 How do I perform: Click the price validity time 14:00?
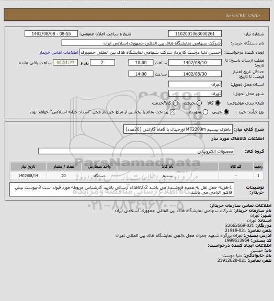(141, 74)
